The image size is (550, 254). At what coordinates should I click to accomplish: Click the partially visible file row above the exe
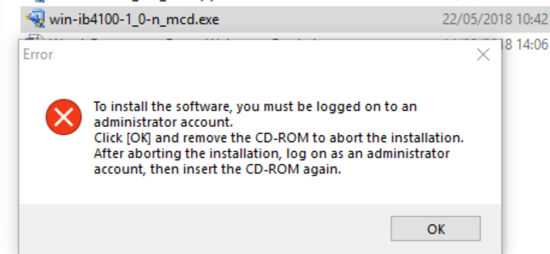[180, 3]
